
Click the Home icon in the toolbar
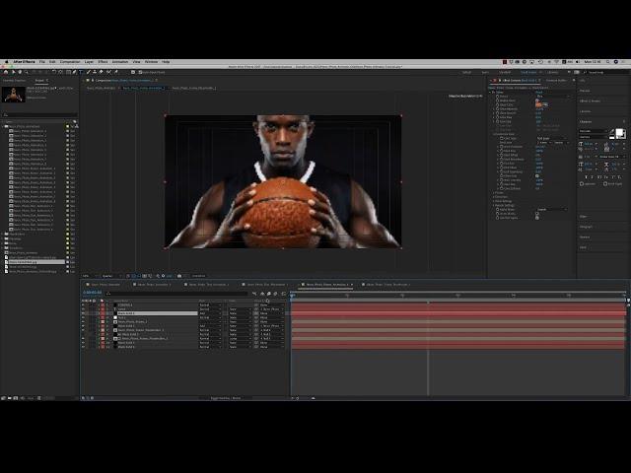click(x=6, y=72)
